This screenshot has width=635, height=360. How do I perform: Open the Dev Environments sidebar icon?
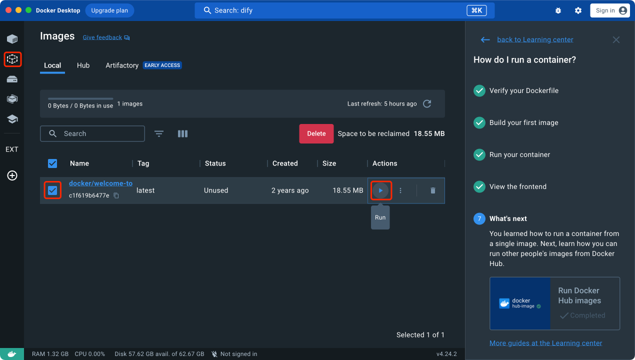click(x=12, y=99)
